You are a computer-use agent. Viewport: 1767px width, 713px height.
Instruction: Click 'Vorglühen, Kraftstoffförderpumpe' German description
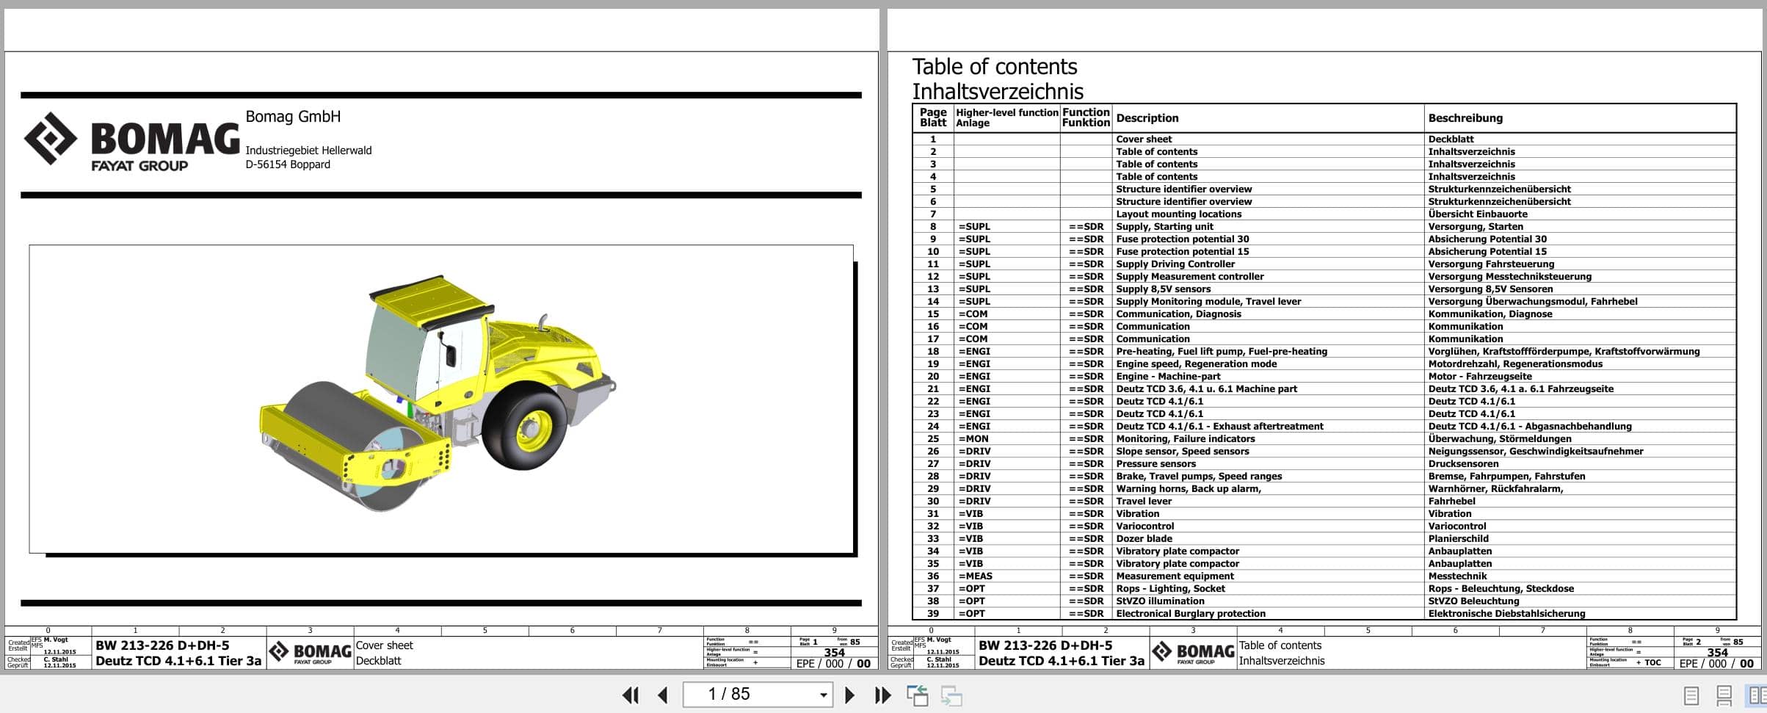coord(1564,351)
